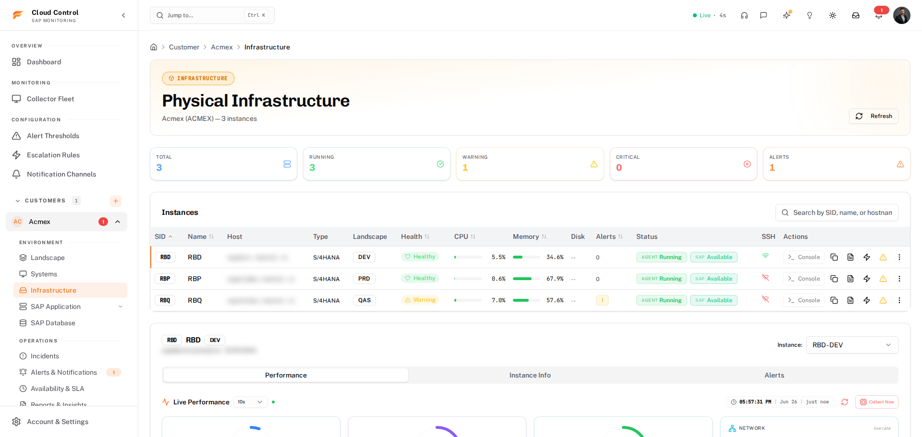922x437 pixels.
Task: Click warning triangle icon in RBQ row
Action: (x=883, y=300)
